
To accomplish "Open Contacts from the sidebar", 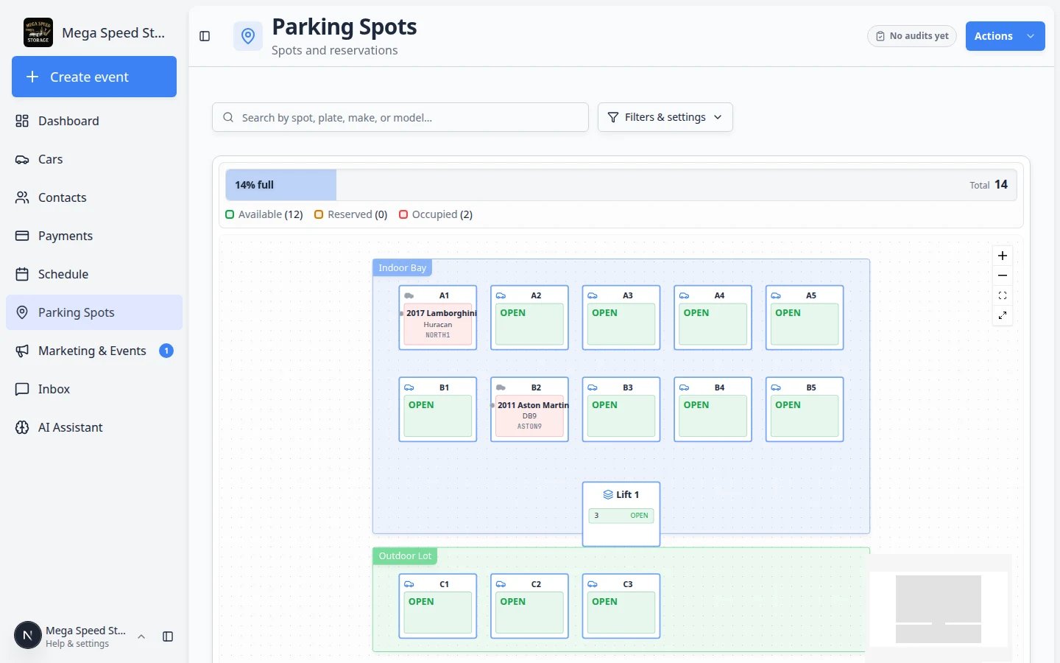I will point(94,197).
